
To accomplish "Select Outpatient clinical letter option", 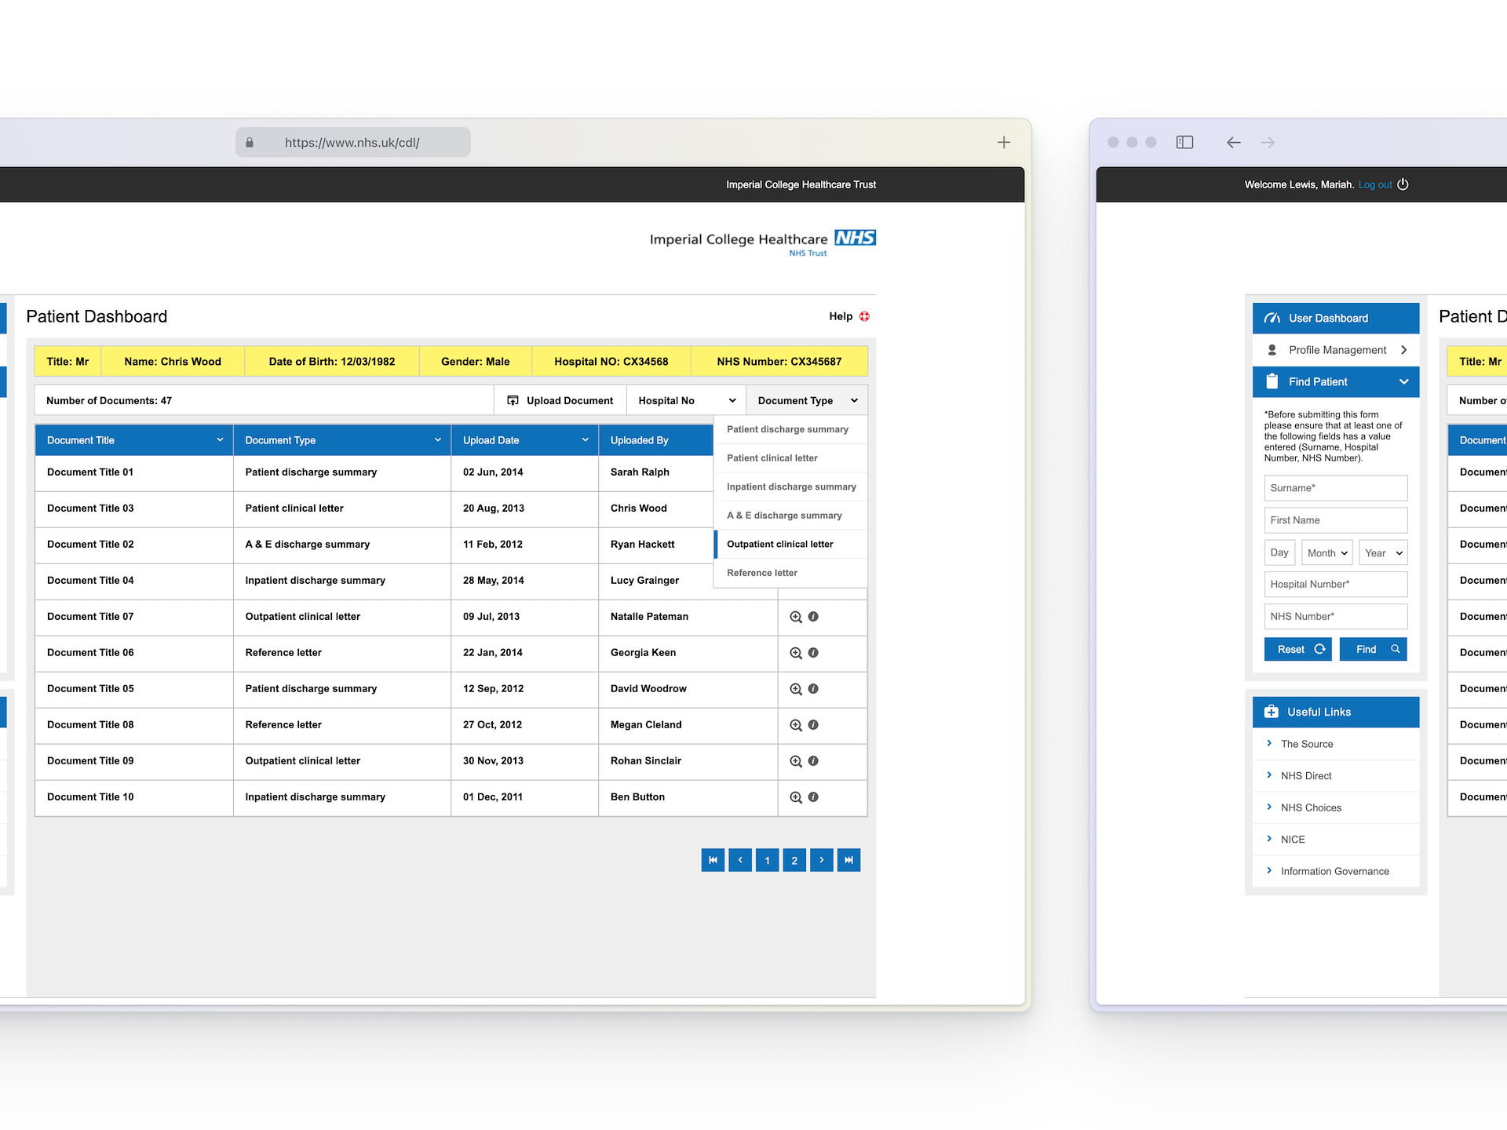I will click(x=780, y=544).
